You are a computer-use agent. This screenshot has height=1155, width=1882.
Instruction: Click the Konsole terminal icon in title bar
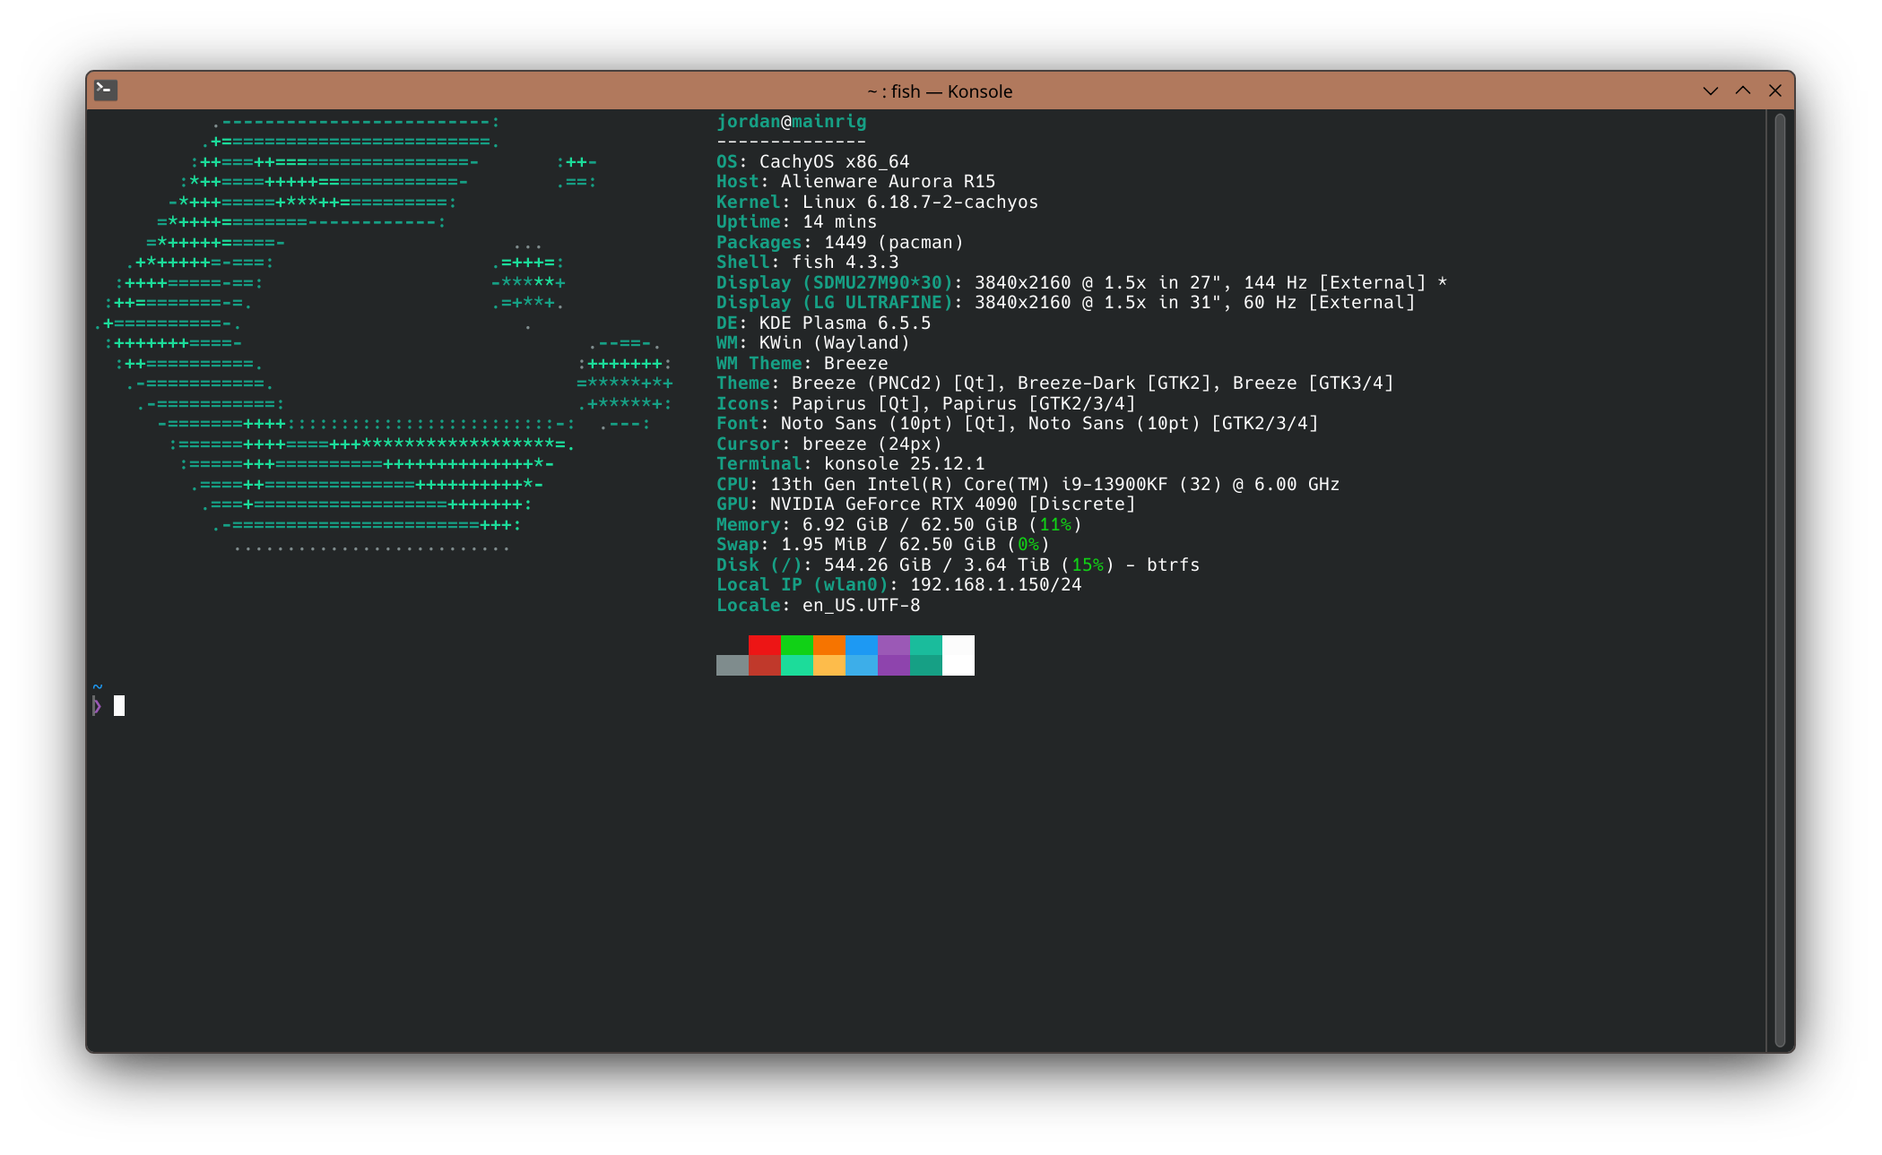(106, 90)
